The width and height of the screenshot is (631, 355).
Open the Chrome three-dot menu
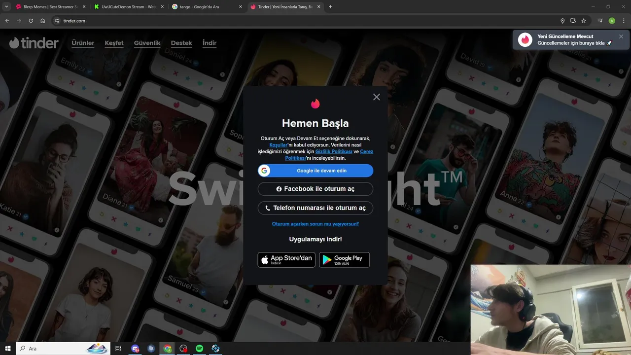click(624, 21)
